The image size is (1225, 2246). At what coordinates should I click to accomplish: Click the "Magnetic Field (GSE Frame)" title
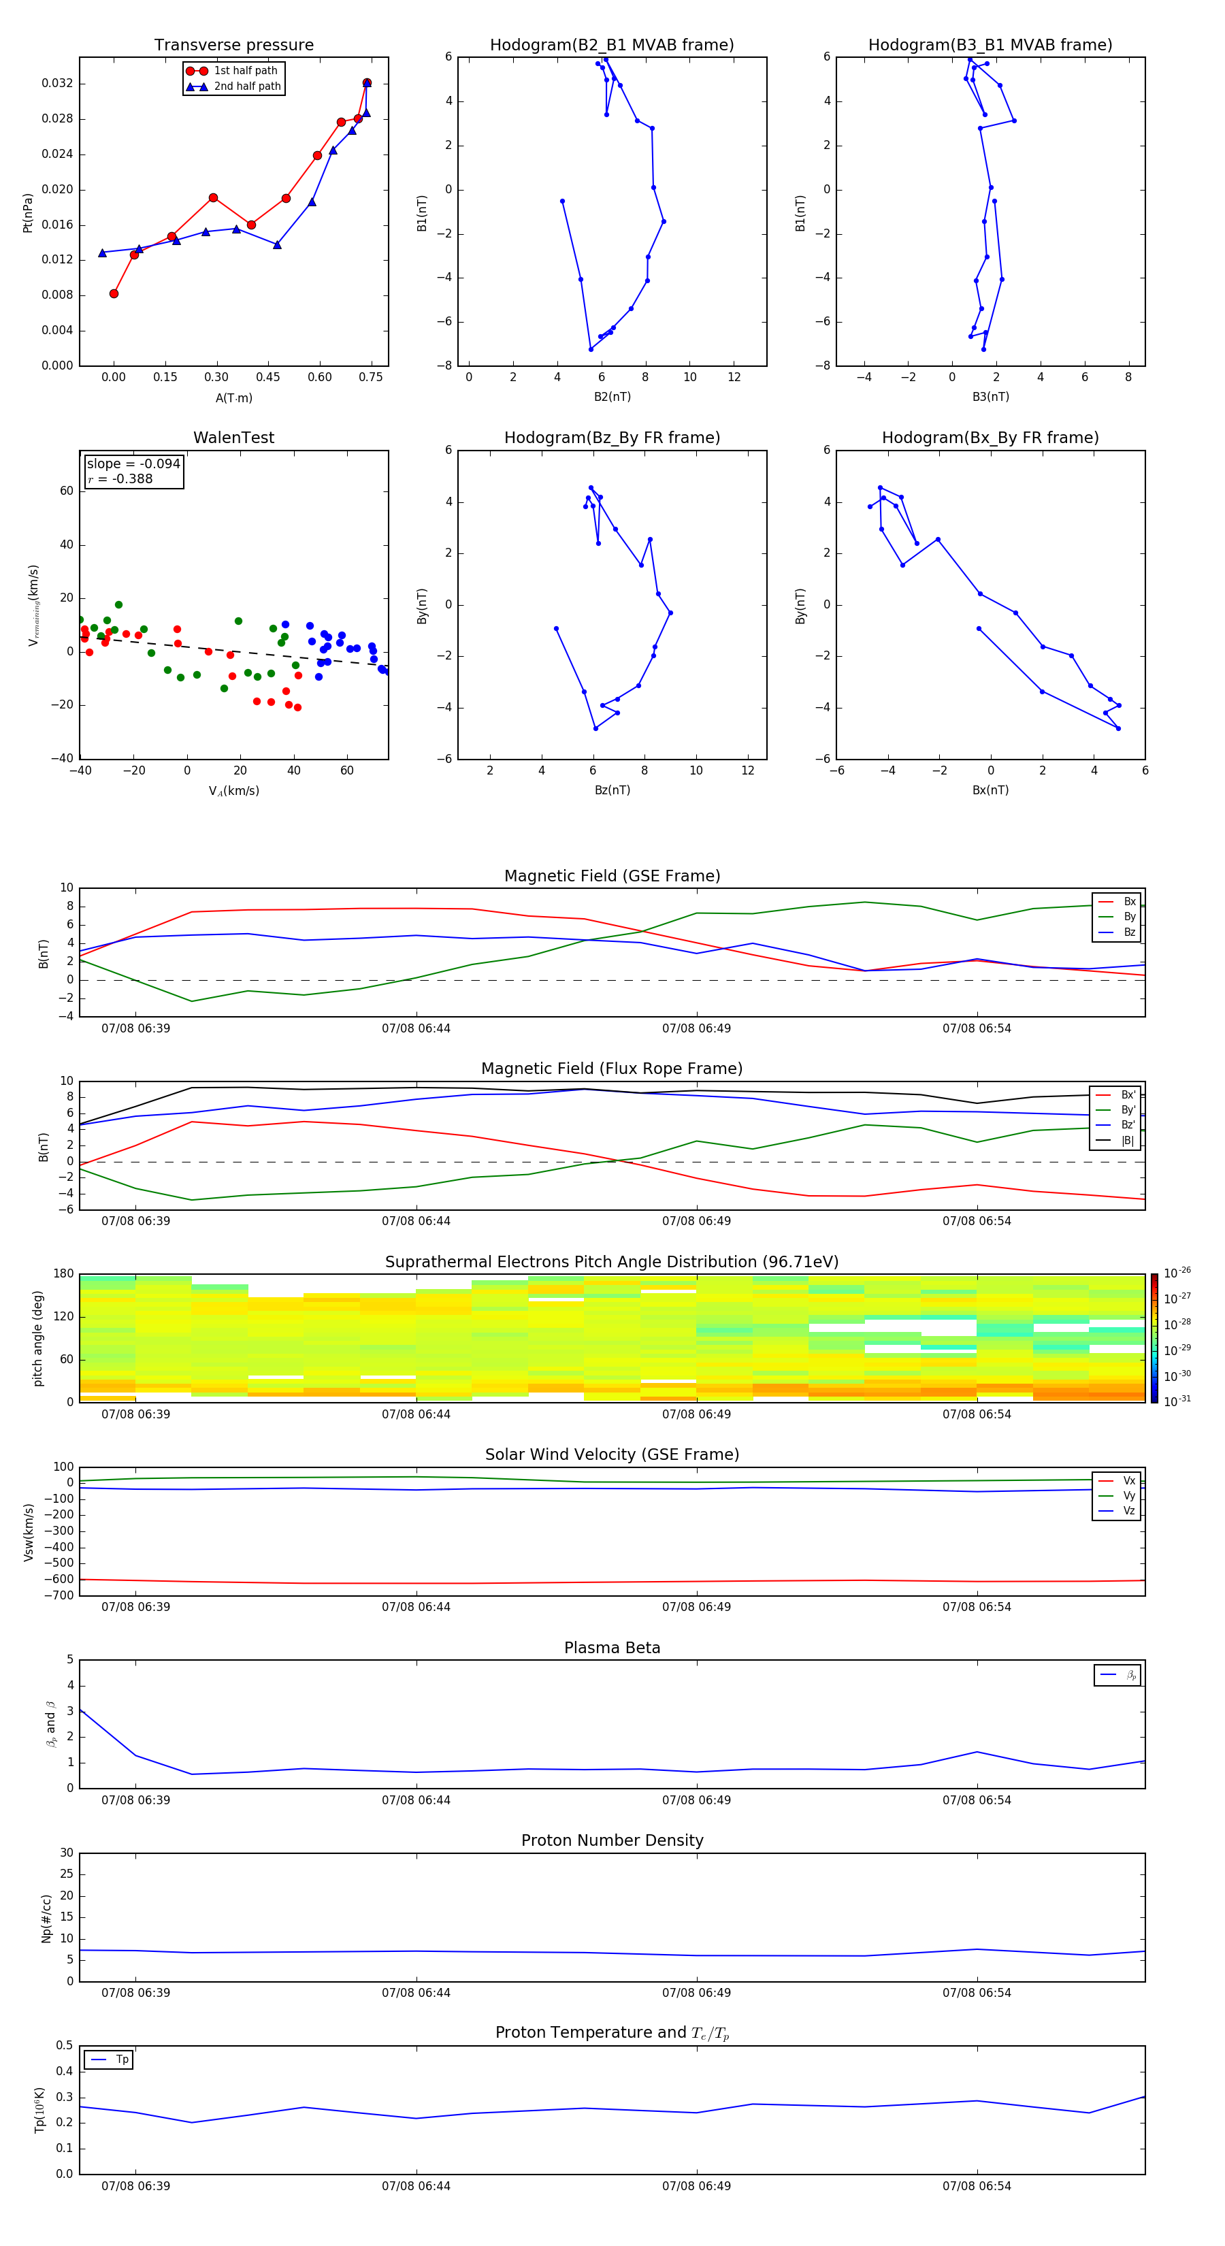(612, 876)
